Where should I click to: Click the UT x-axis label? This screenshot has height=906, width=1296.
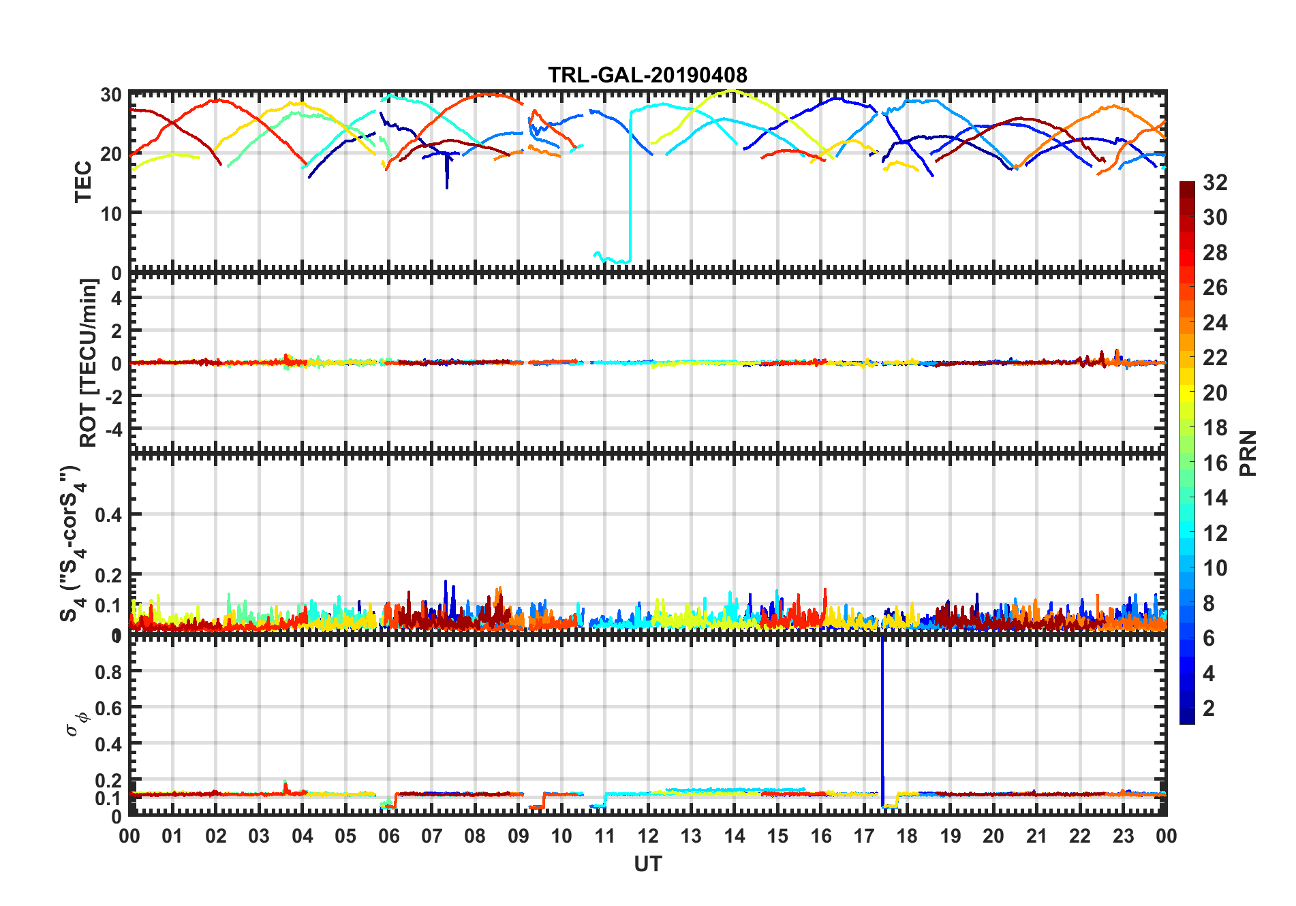(x=647, y=864)
